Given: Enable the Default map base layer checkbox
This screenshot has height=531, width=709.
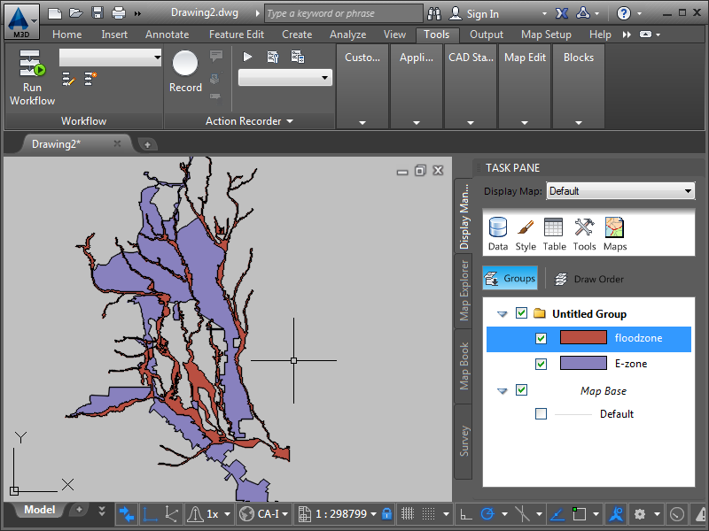Looking at the screenshot, I should [x=541, y=414].
